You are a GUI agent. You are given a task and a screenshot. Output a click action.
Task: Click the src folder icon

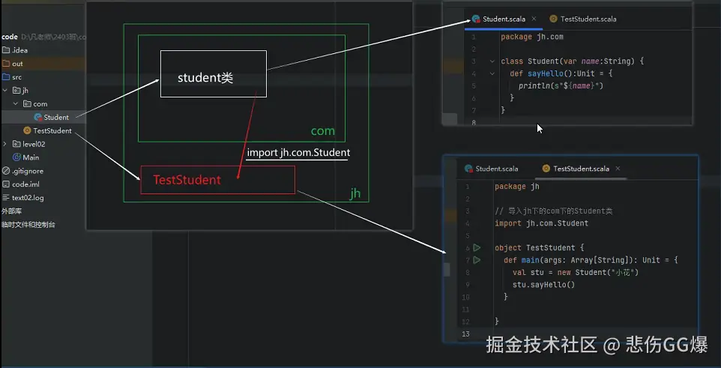[x=5, y=76]
